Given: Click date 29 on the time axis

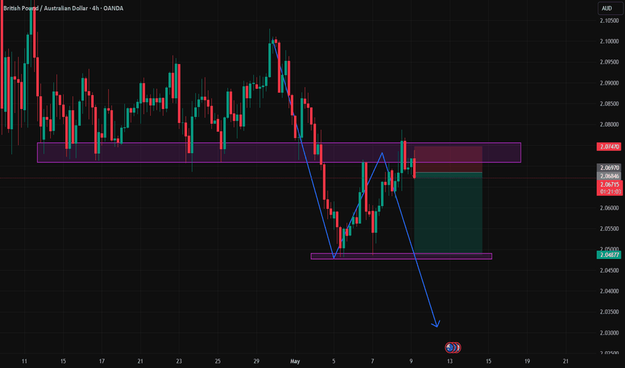Looking at the screenshot, I should [x=256, y=361].
